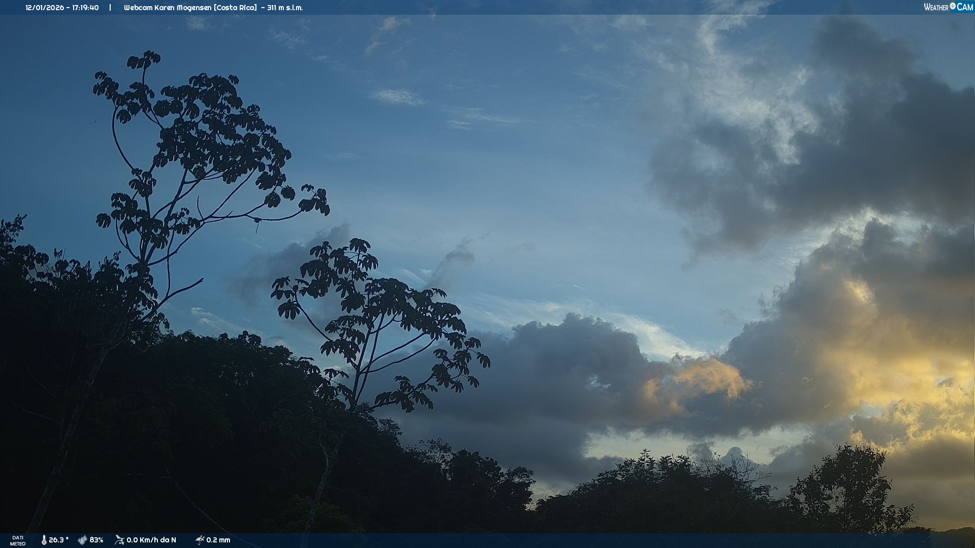Viewport: 975px width, 548px height.
Task: Click the WeatherCam logo
Action: tap(948, 7)
